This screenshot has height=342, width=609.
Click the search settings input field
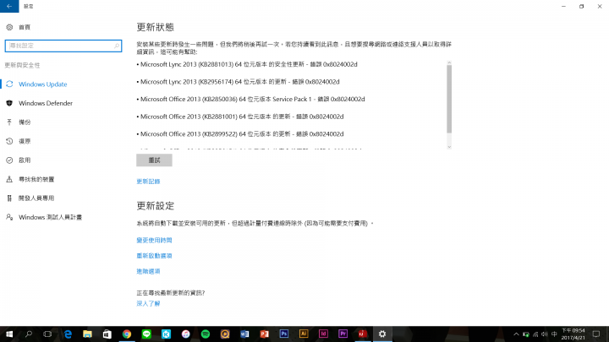click(63, 46)
